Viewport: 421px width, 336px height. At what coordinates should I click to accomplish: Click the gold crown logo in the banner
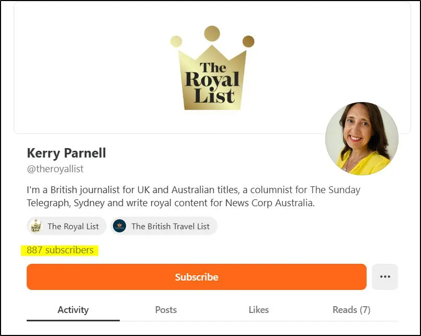212,79
